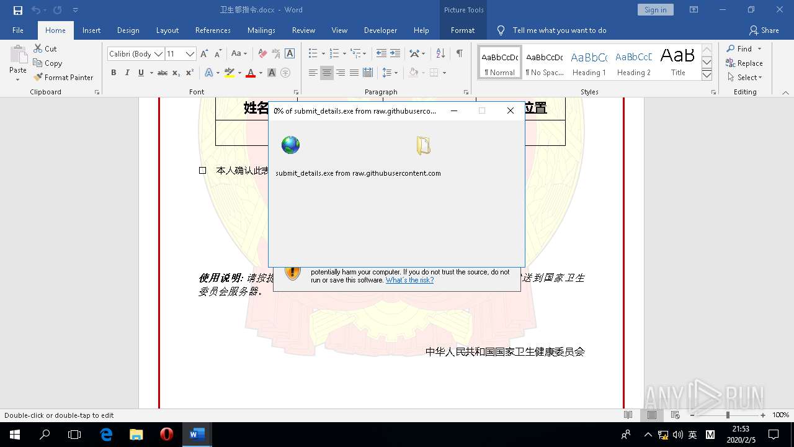The width and height of the screenshot is (794, 447).
Task: Click Borders icon
Action: 434,73
